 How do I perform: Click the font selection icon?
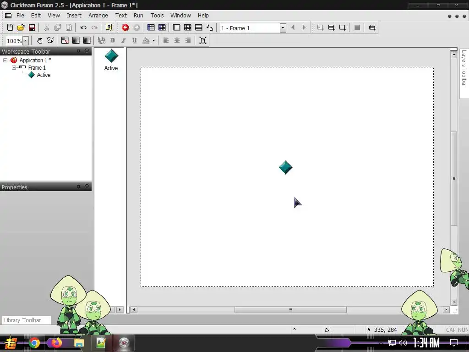click(102, 40)
